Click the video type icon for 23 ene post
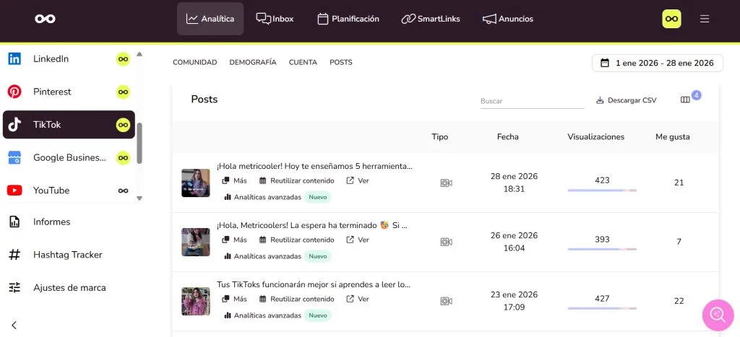This screenshot has width=740, height=337. 446,301
